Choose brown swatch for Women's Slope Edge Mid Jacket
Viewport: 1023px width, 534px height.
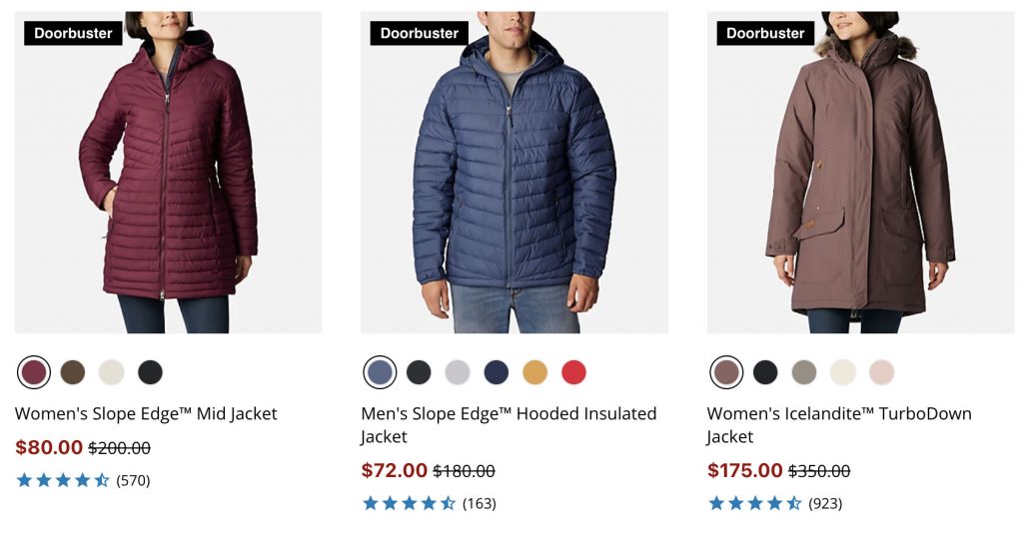[73, 372]
